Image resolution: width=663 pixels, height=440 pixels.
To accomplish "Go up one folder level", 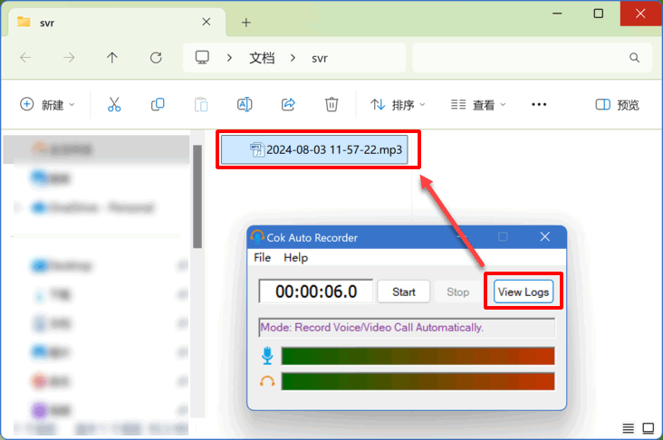I will pos(112,58).
